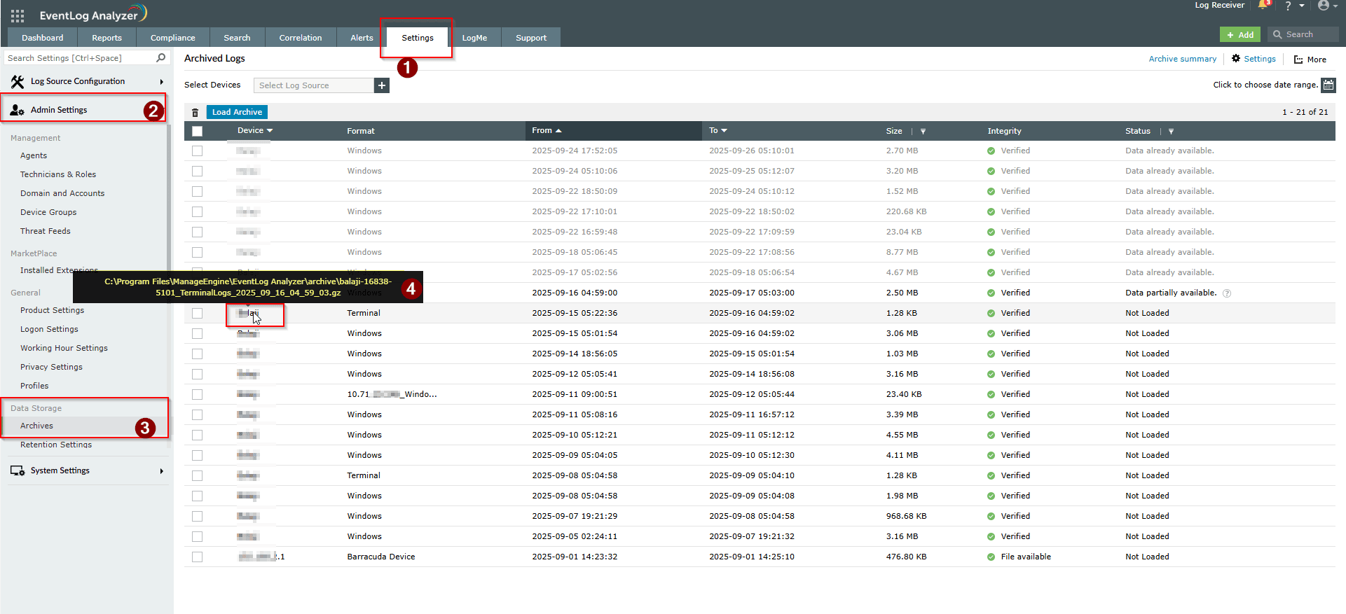Click the Select Log Source input field

point(313,85)
